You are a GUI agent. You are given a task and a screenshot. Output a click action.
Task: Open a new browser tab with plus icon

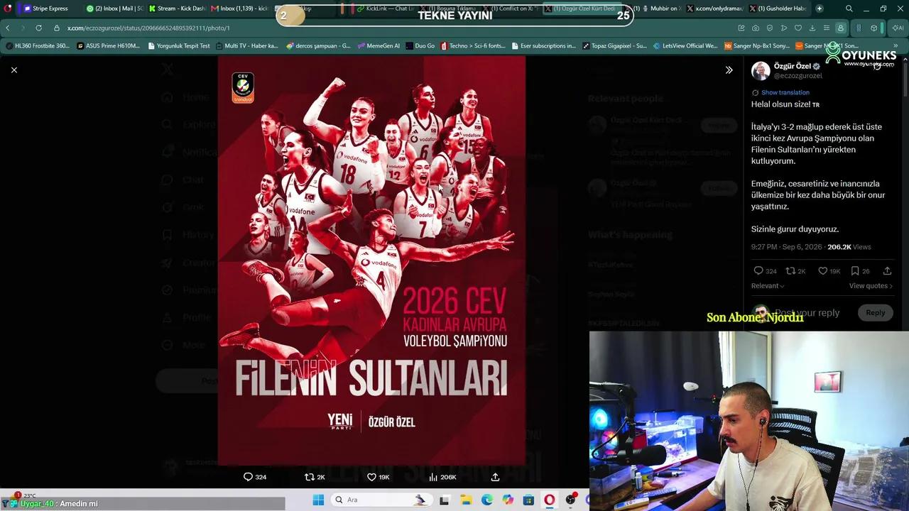pos(819,9)
